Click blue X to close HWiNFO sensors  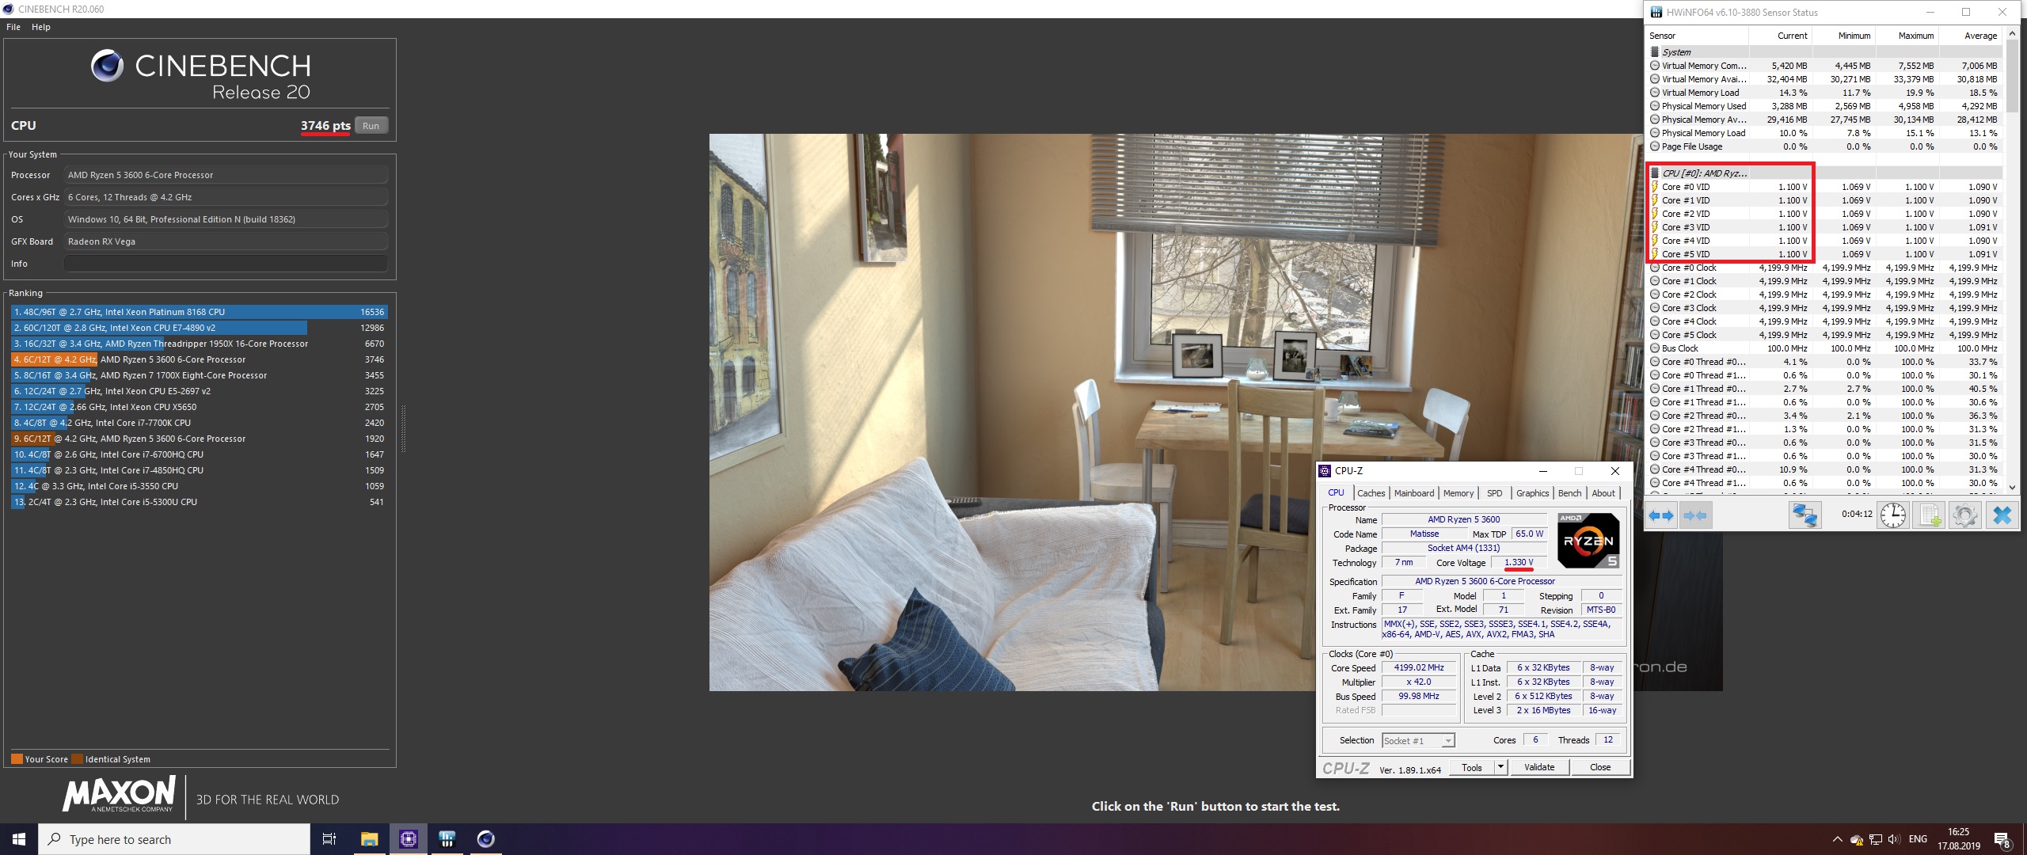pos(2002,515)
